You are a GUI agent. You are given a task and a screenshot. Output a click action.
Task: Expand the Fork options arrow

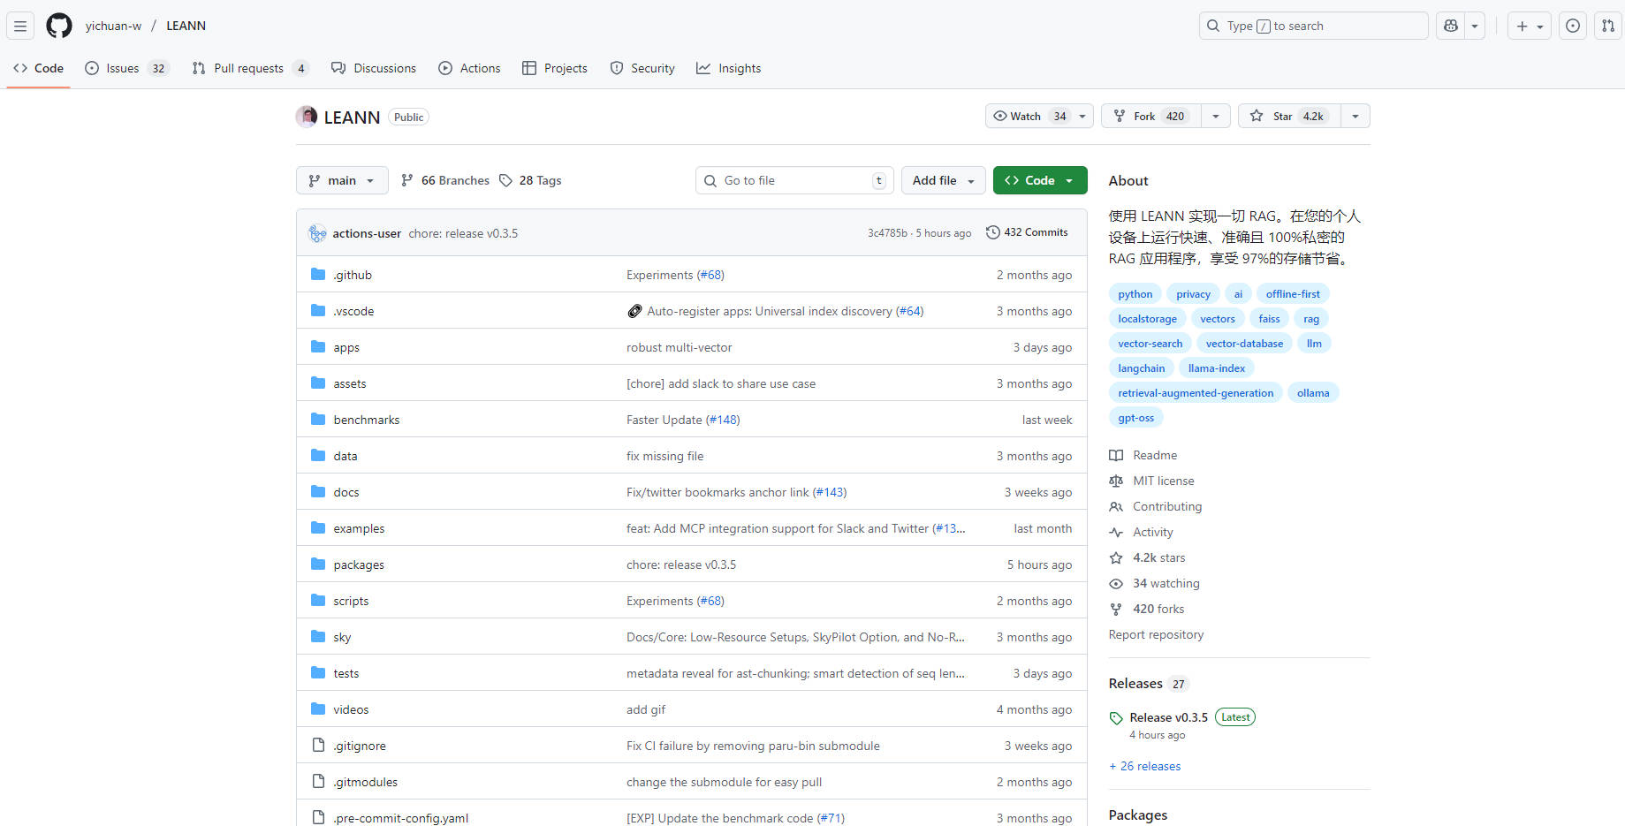(x=1216, y=116)
